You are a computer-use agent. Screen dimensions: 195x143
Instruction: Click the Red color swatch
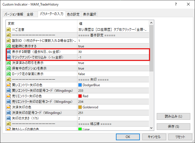[x=80, y=96]
